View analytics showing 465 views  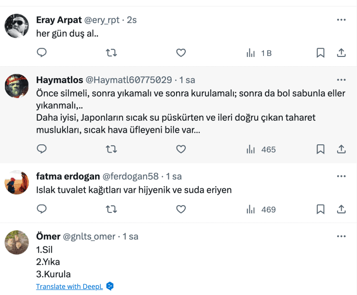click(x=261, y=149)
